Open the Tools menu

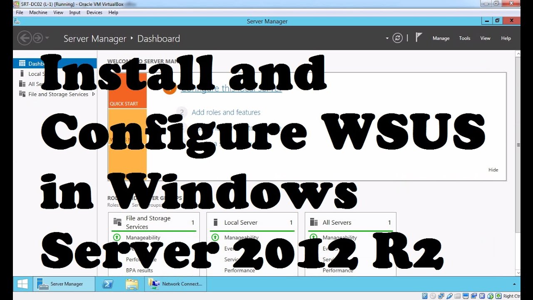(x=465, y=38)
